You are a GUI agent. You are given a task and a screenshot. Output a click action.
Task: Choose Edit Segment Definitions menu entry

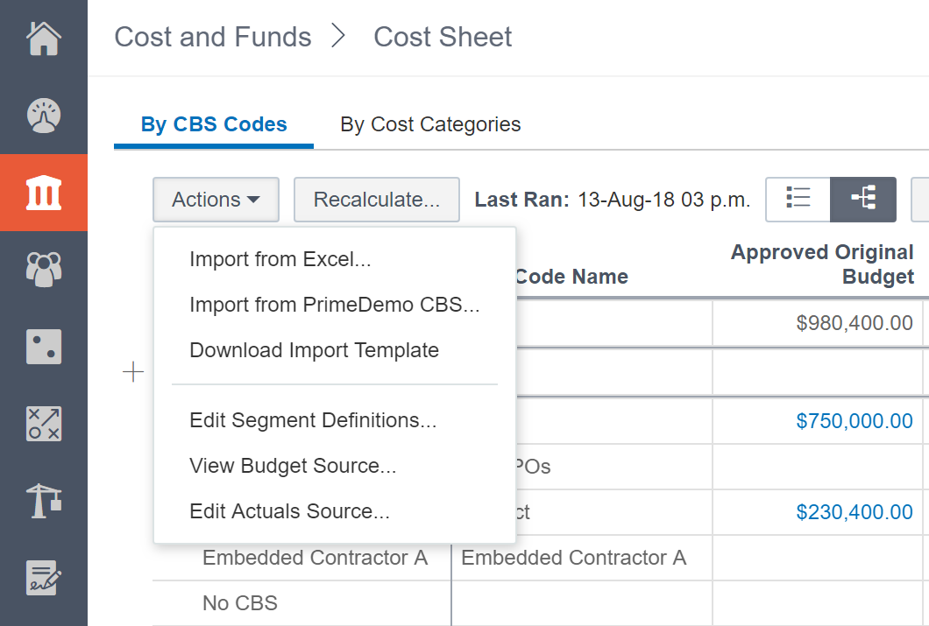pyautogui.click(x=313, y=420)
